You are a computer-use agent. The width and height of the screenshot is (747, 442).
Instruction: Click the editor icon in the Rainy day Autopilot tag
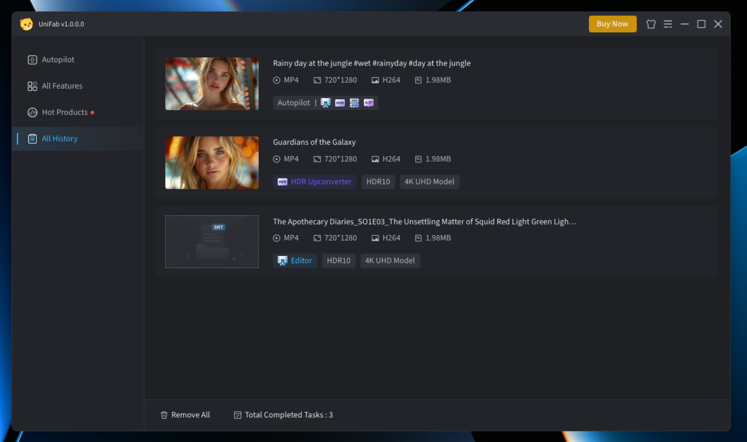tap(326, 103)
